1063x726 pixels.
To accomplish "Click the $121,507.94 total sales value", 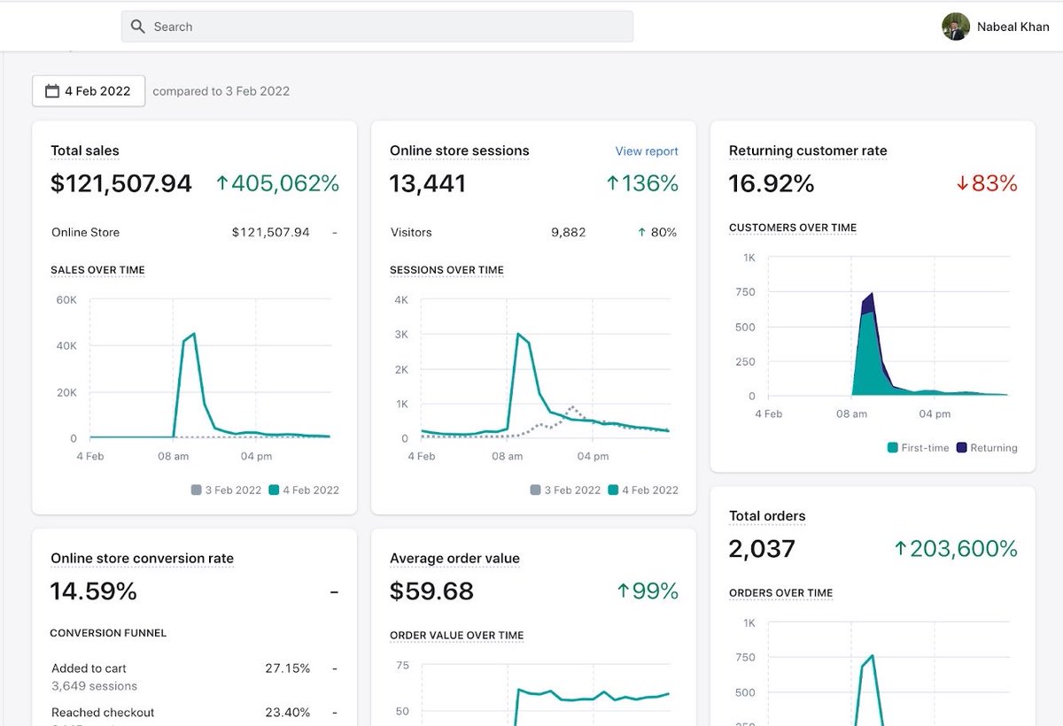I will coord(121,183).
